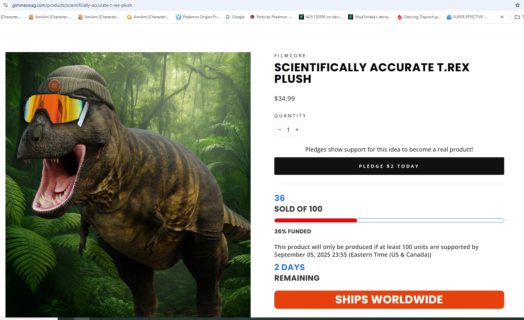Click the site information icon in address bar
524x320 pixels.
(6, 5)
